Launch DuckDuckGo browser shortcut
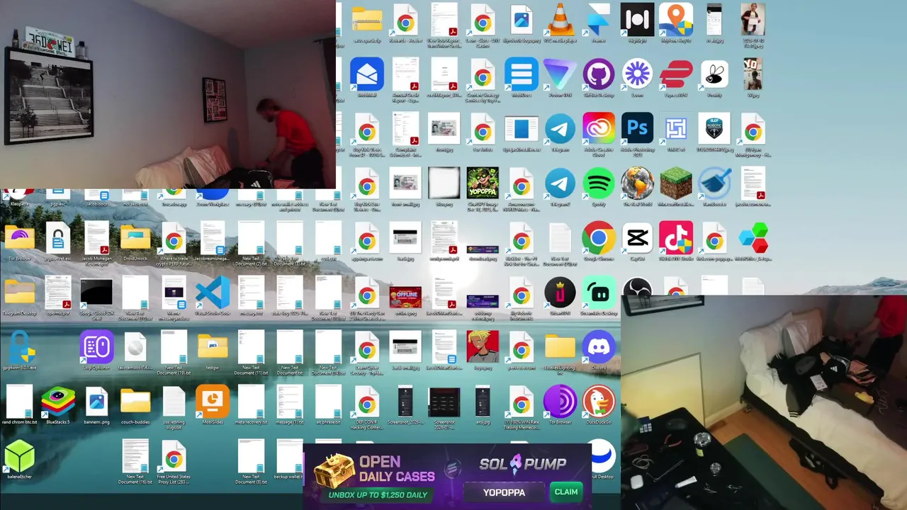The width and height of the screenshot is (907, 510). pos(598,402)
